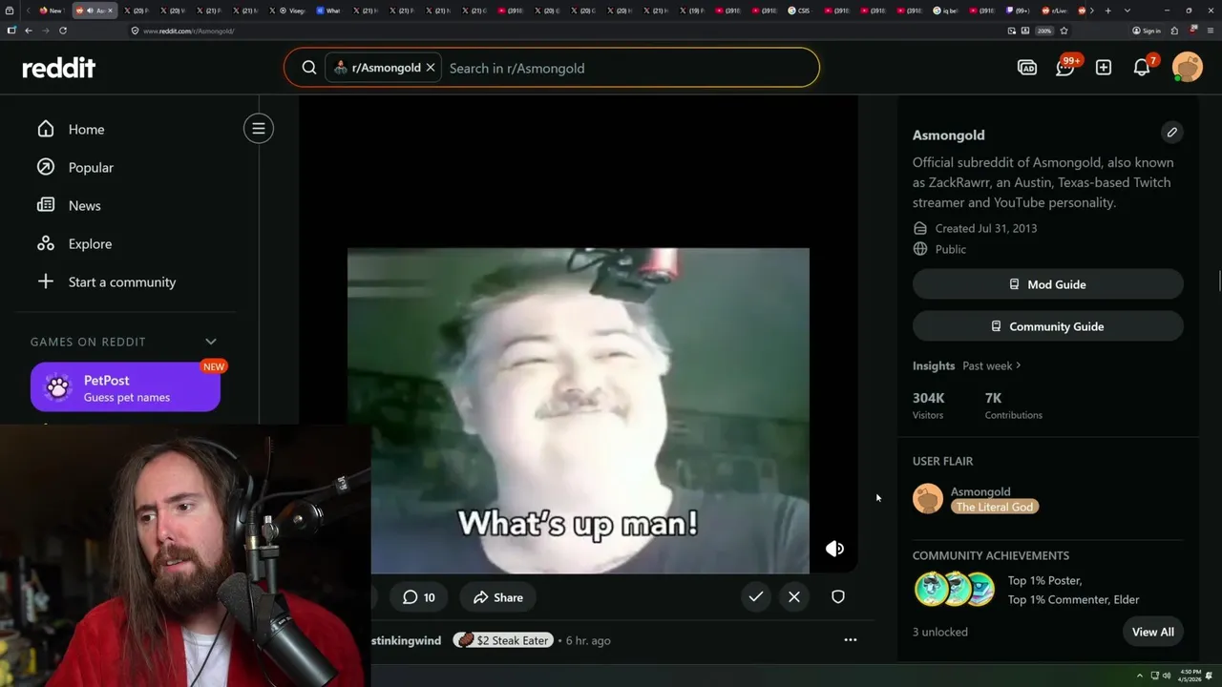Viewport: 1222px width, 687px height.
Task: Click browser Sign in button
Action: click(x=1147, y=31)
